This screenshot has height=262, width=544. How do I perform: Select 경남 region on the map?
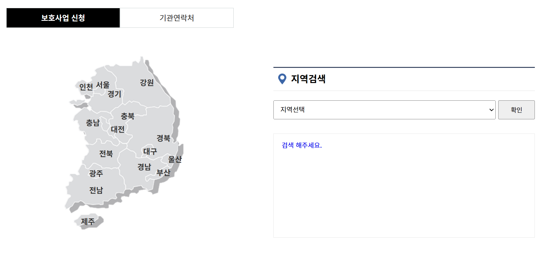pyautogui.click(x=144, y=167)
